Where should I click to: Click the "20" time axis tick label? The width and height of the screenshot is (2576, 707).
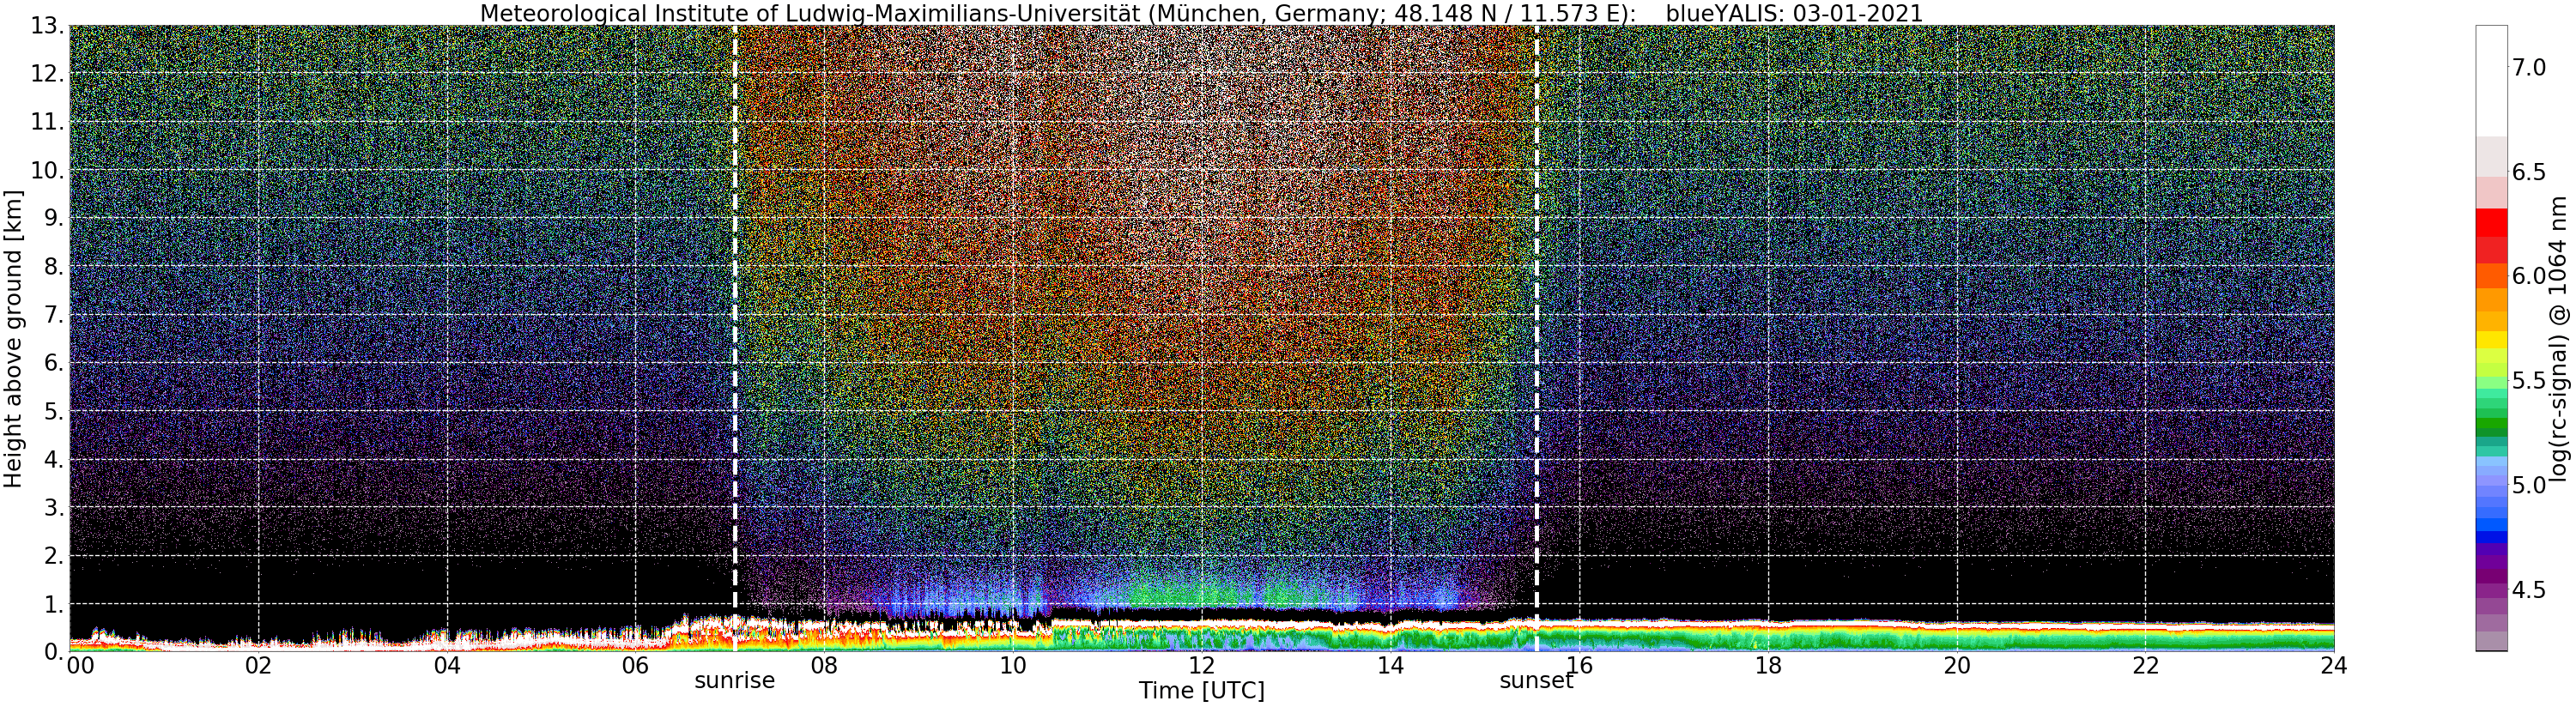(1956, 665)
